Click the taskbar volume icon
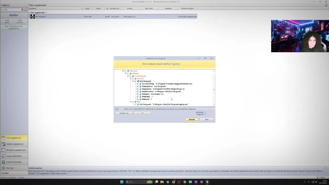 pyautogui.click(x=316, y=182)
